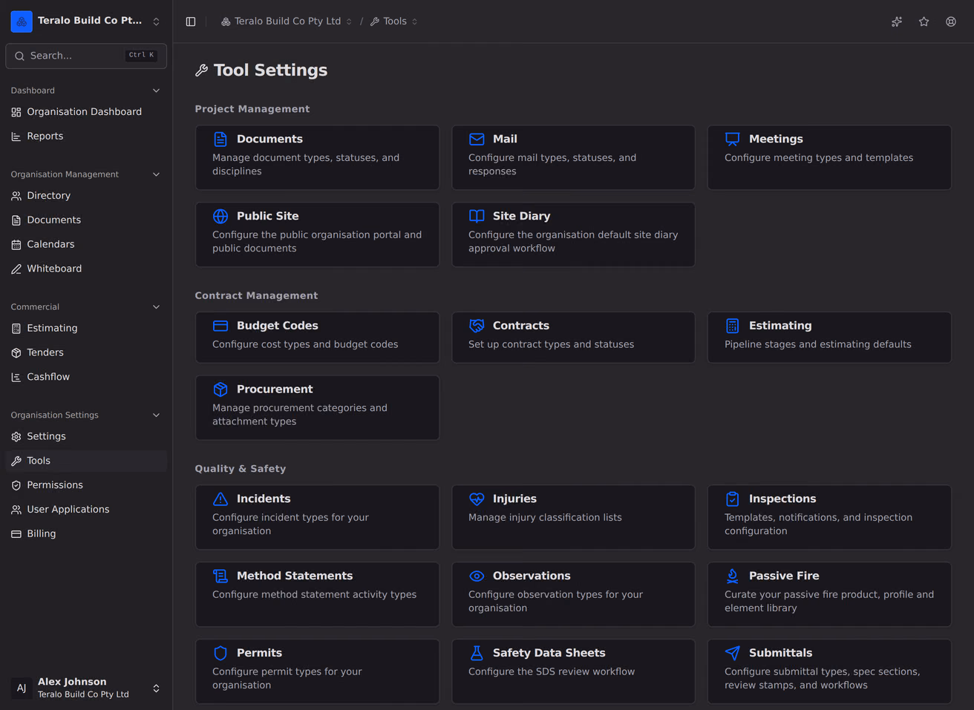Open the Billing page
Screen dimensions: 974x710
(x=86, y=534)
